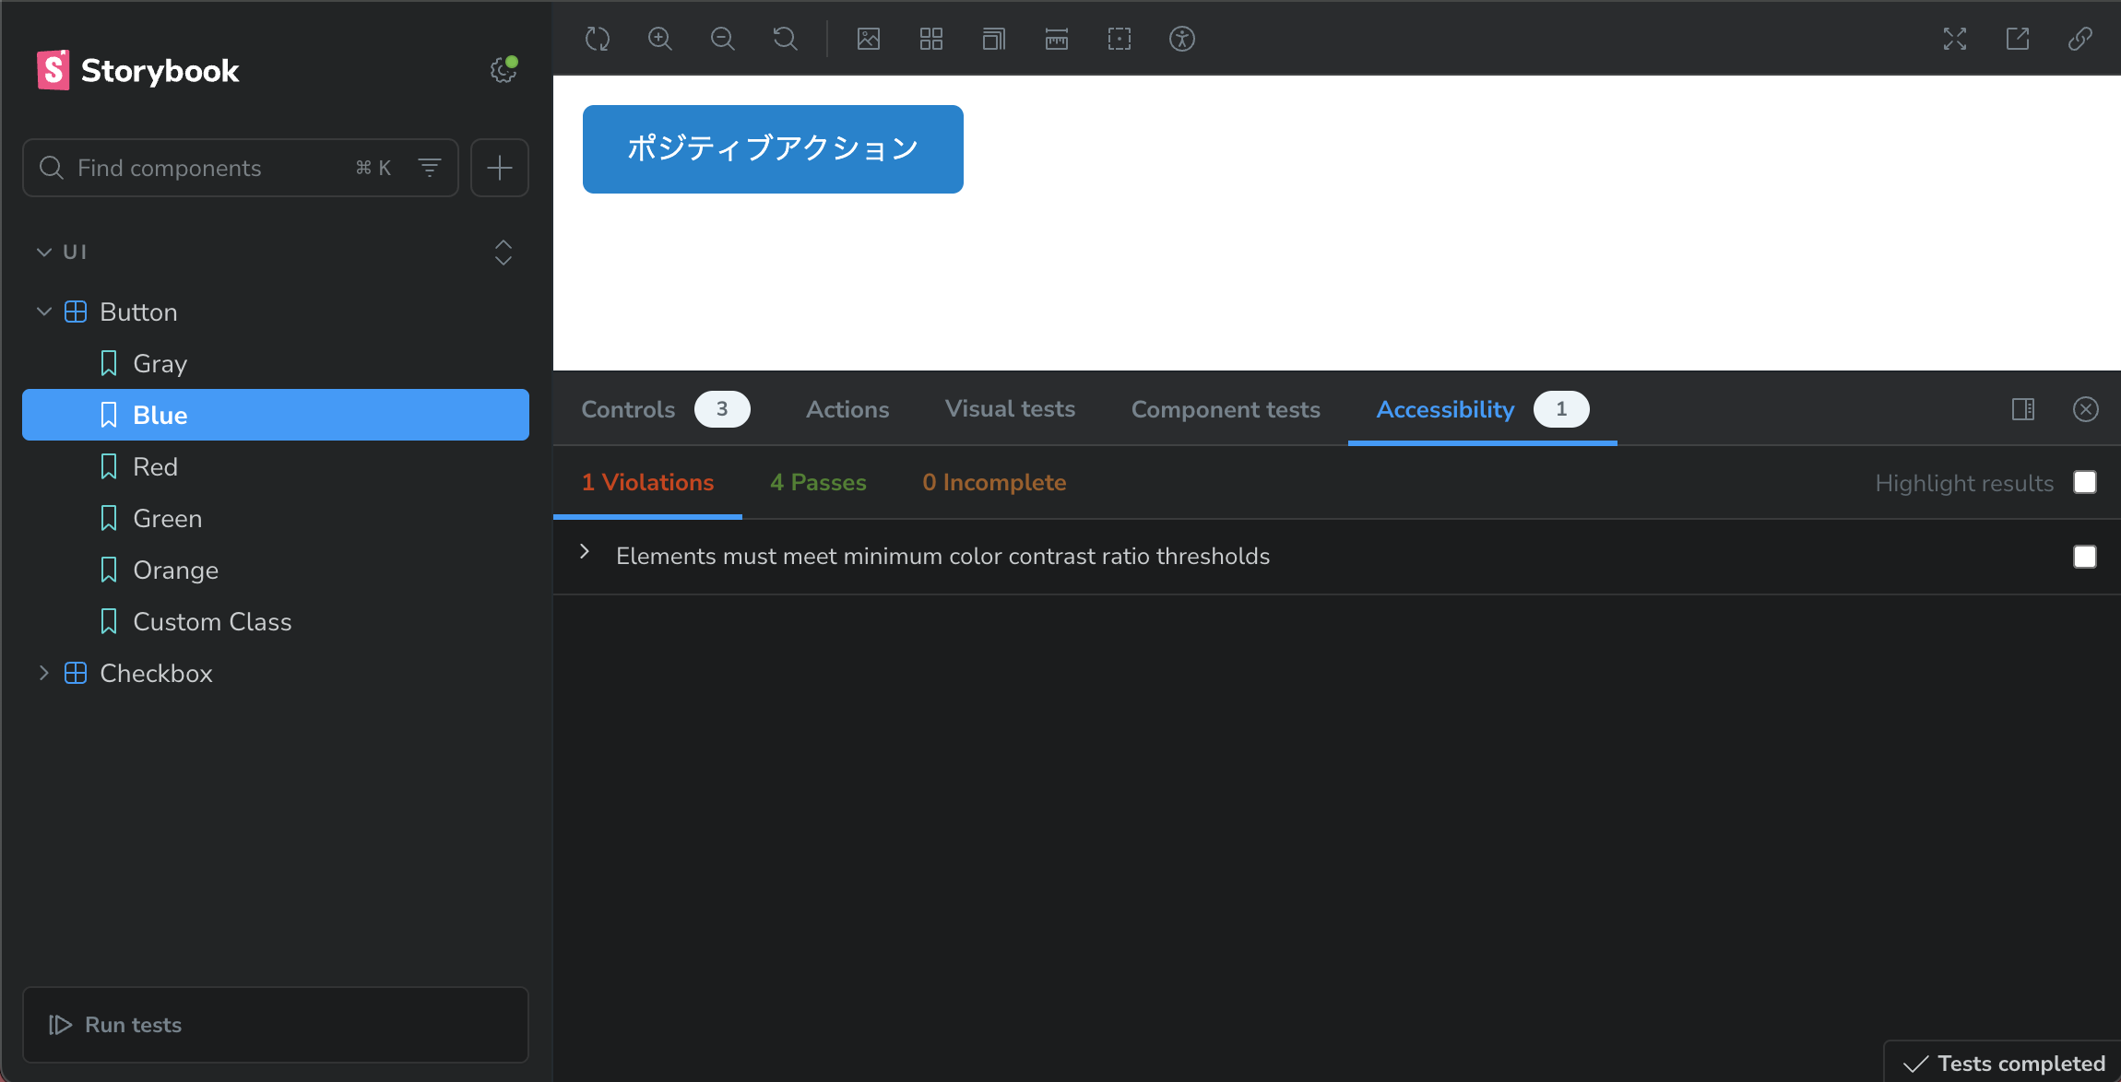
Task: Collapse the Button component tree
Action: [x=43, y=312]
